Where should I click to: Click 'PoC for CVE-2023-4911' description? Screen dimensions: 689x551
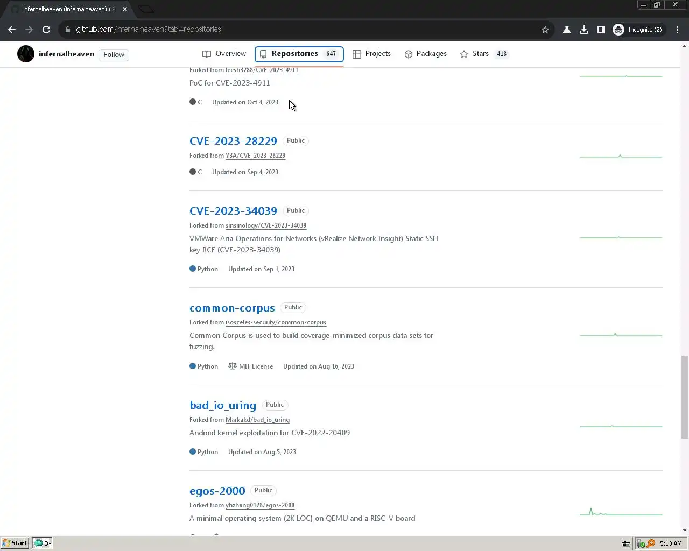pos(230,83)
